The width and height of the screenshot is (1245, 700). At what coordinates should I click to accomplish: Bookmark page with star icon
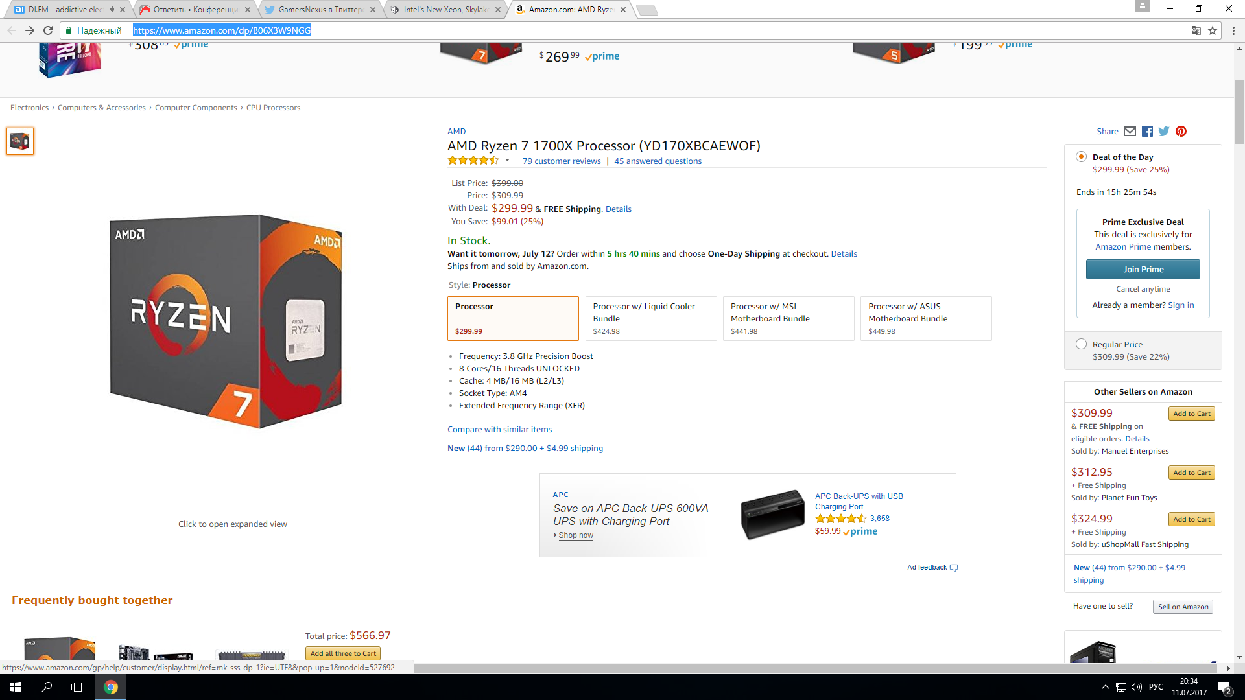pos(1213,30)
